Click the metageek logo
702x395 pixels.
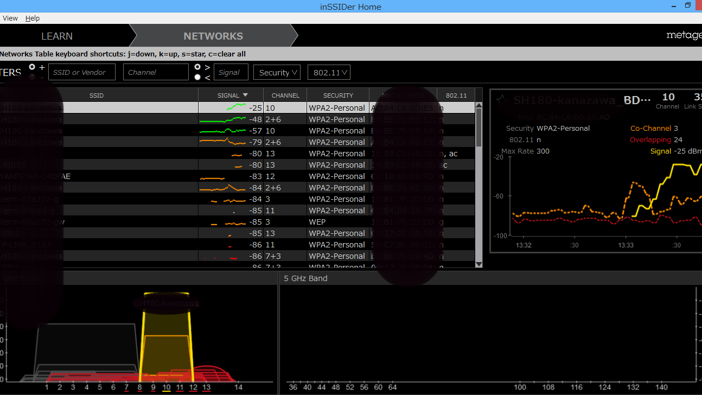[684, 35]
